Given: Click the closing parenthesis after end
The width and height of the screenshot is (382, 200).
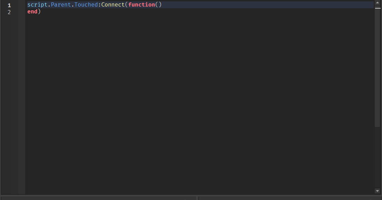Looking at the screenshot, I should pyautogui.click(x=39, y=11).
